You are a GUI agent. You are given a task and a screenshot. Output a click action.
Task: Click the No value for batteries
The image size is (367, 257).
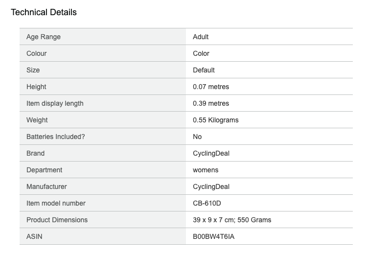pyautogui.click(x=197, y=137)
